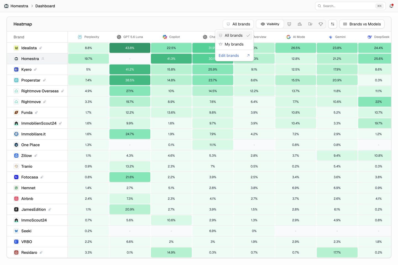The image size is (398, 265).
Task: Click the Kyero brand logo
Action: pyautogui.click(x=16, y=70)
